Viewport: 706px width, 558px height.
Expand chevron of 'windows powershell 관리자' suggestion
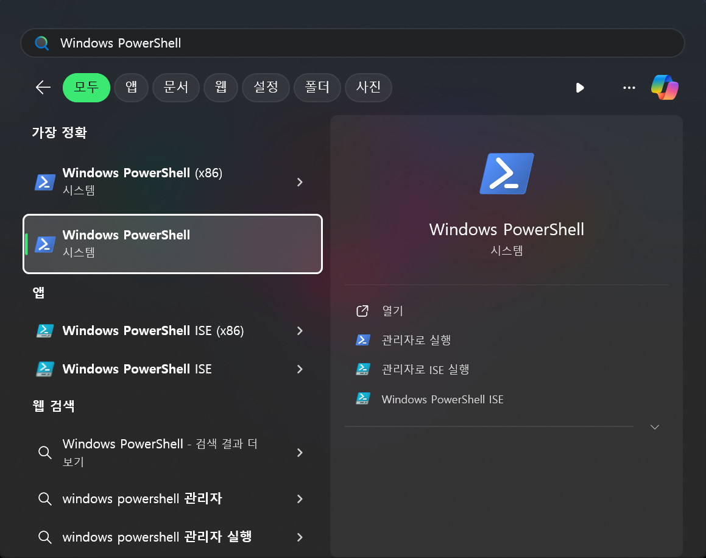pos(300,499)
